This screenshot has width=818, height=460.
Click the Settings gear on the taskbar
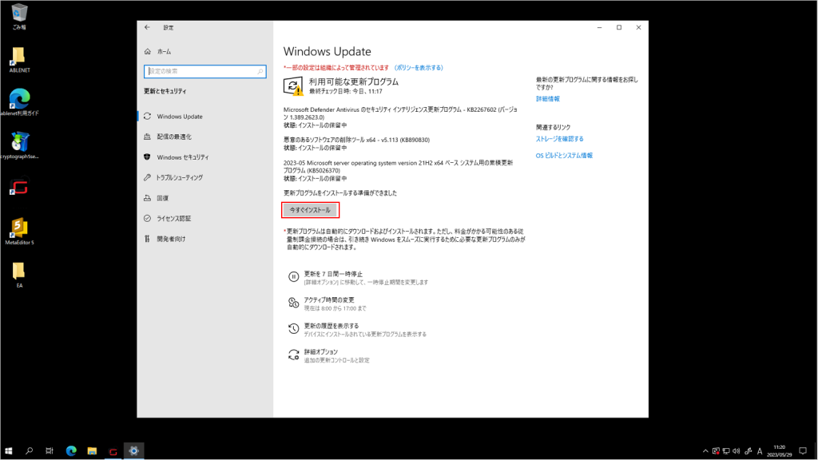(x=133, y=450)
